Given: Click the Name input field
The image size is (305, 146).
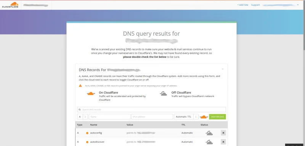Looking at the screenshot, I should pos(109,117).
